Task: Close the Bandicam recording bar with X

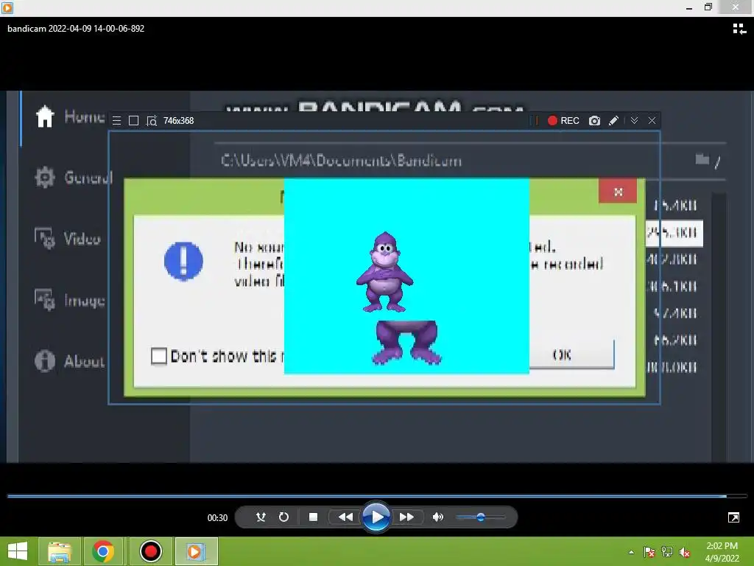Action: pos(652,120)
